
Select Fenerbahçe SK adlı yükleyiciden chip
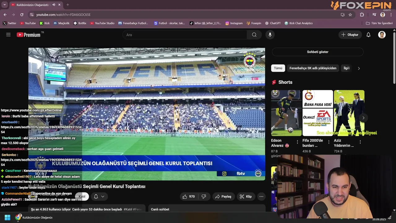(x=313, y=68)
